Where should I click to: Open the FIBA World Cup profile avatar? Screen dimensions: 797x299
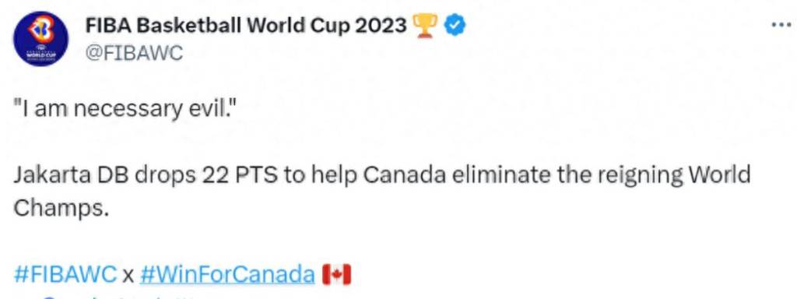(40, 39)
